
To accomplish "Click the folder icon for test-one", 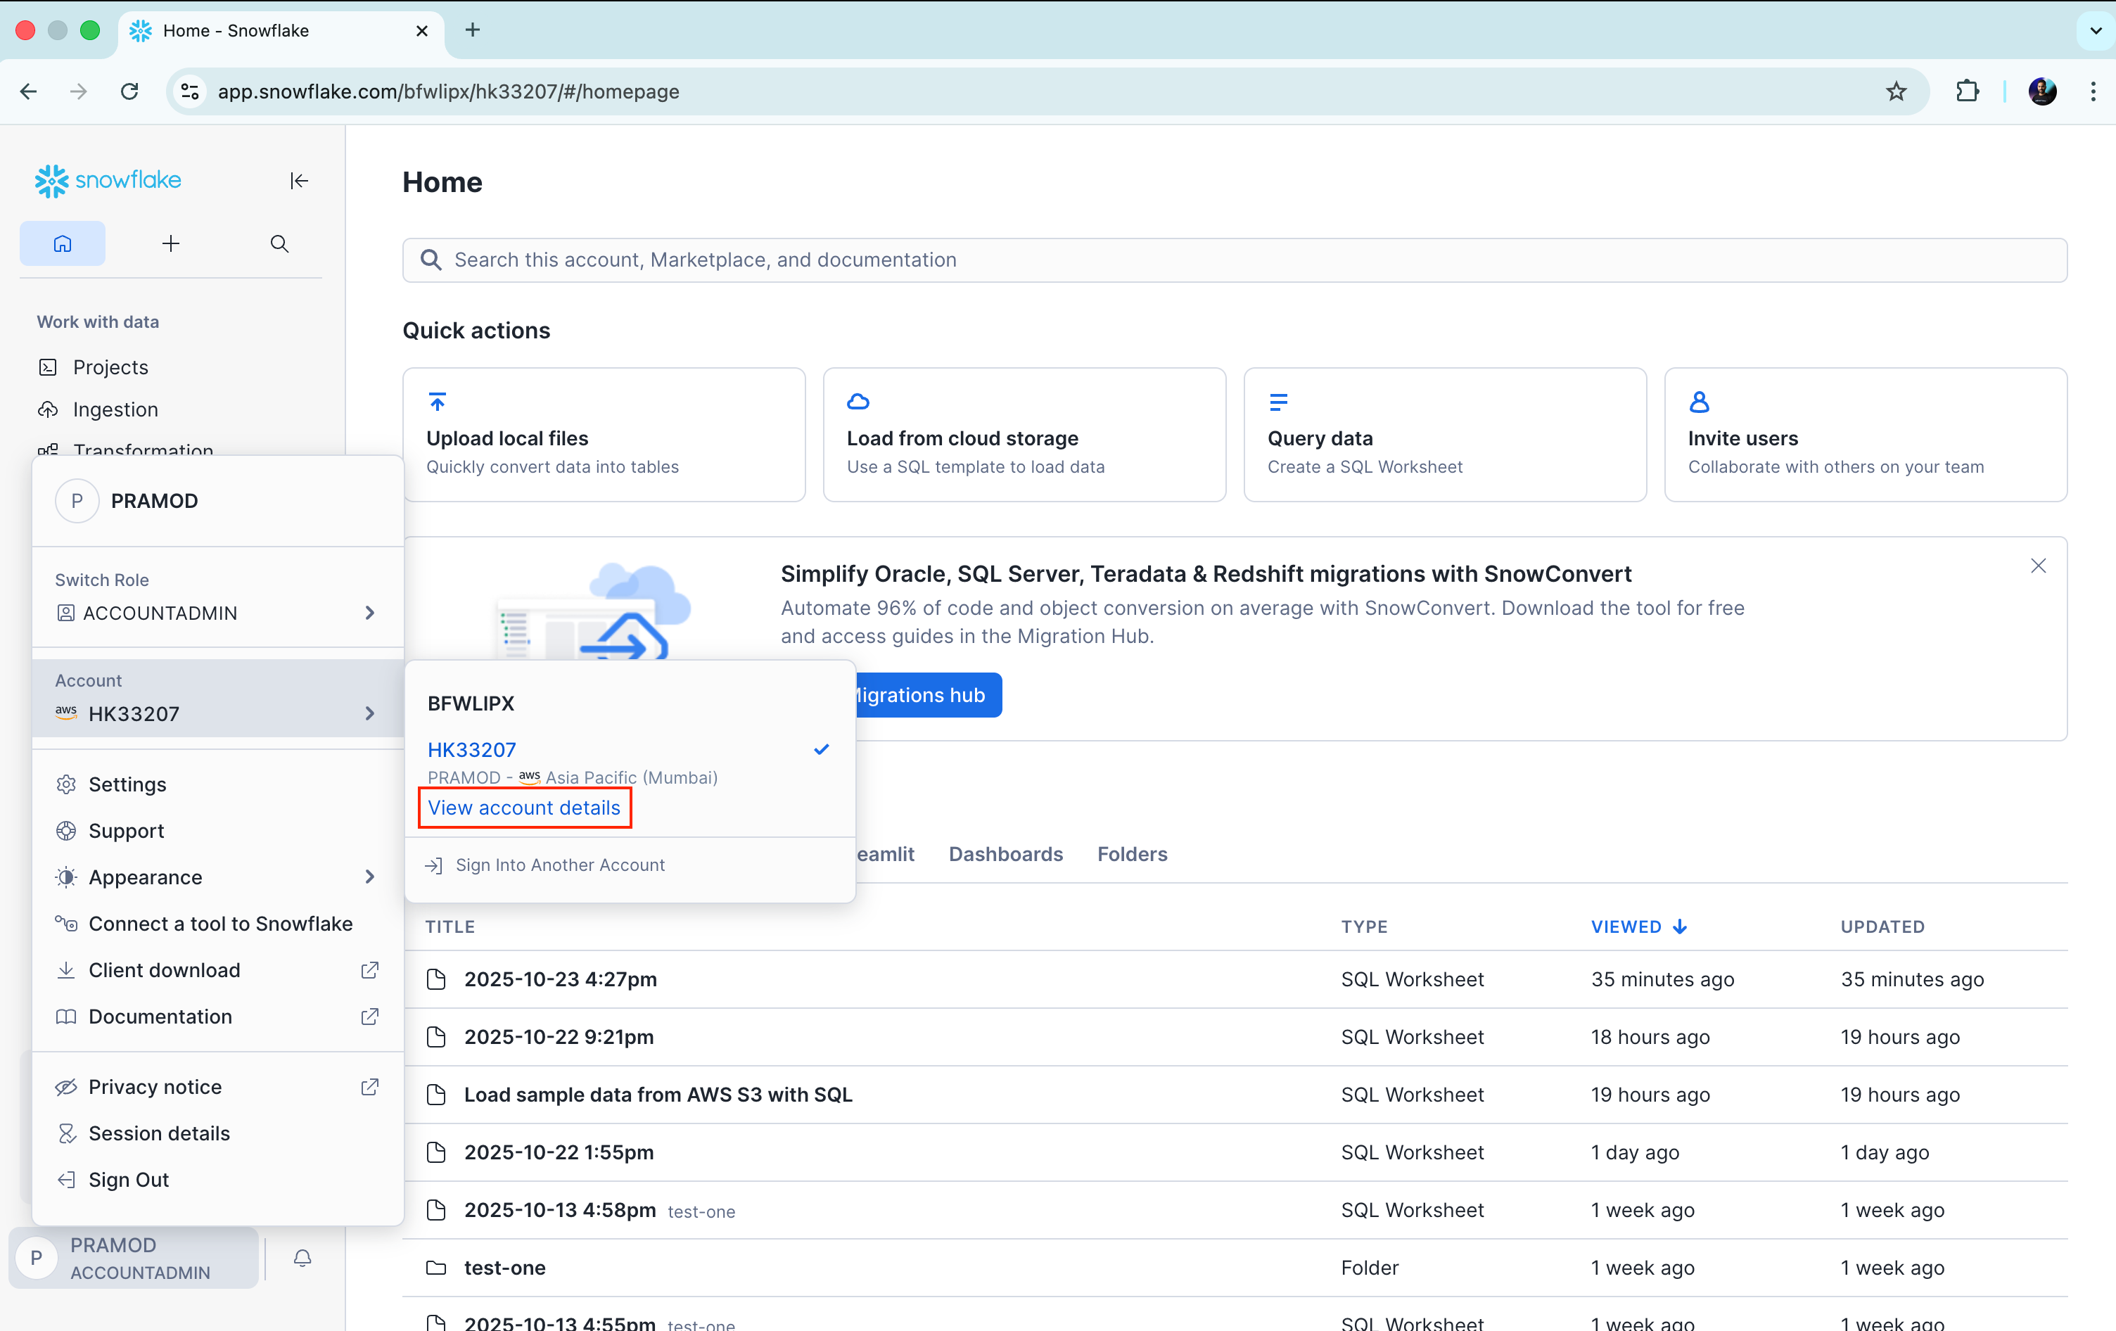I will tap(436, 1267).
